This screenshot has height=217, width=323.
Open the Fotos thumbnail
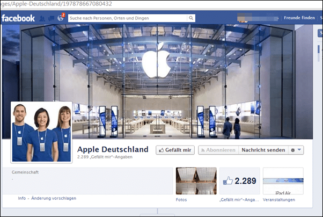pos(196,181)
